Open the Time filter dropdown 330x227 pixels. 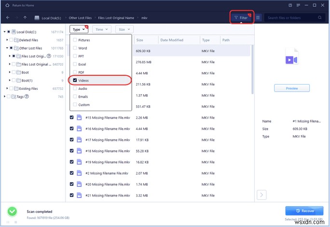click(101, 29)
